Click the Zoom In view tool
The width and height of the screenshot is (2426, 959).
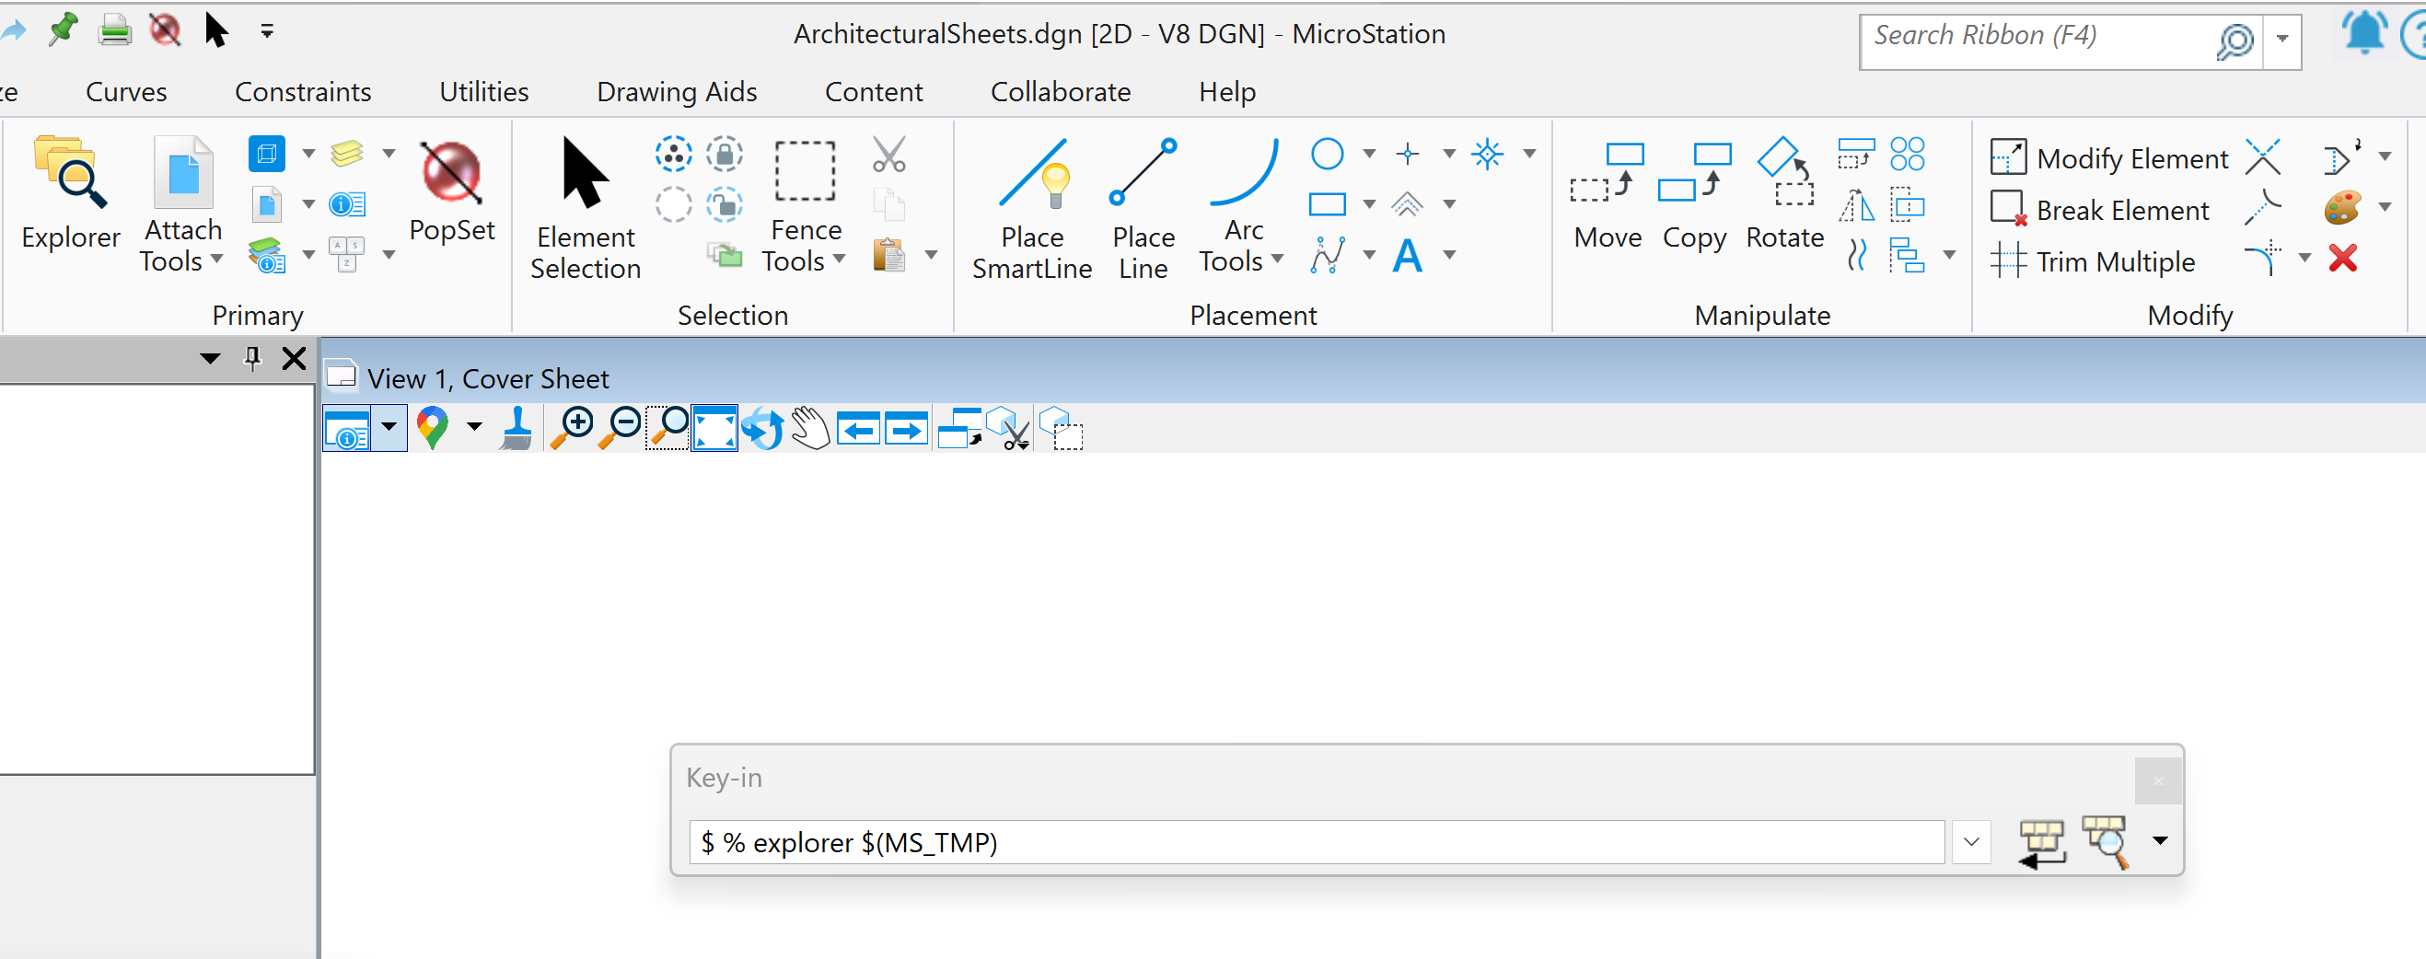coord(572,429)
